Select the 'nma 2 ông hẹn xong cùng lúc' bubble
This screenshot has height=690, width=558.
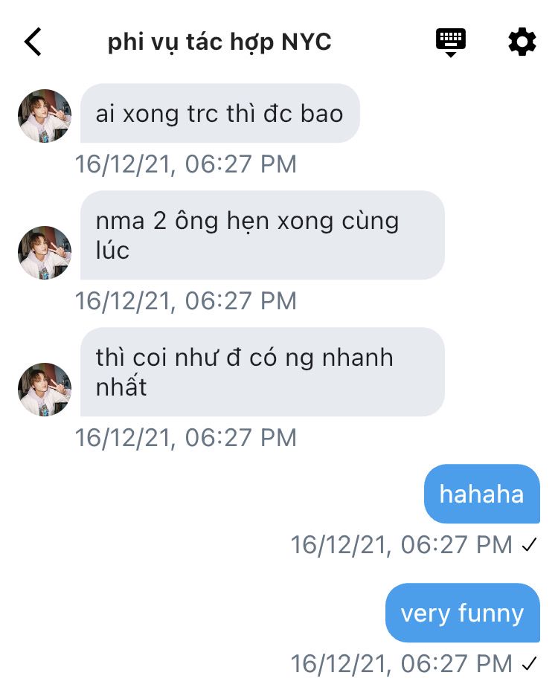[x=262, y=235]
